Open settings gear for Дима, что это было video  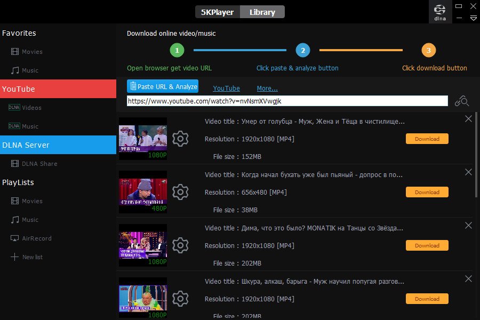(x=180, y=245)
